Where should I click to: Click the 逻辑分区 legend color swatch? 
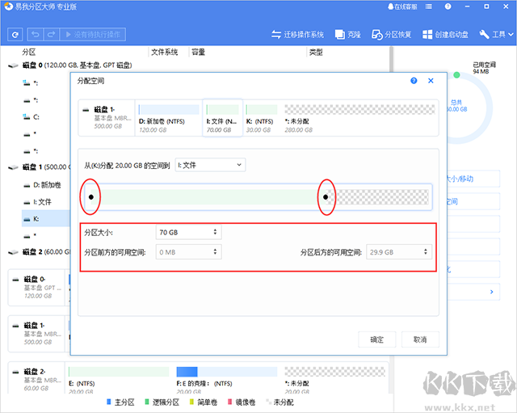point(147,402)
